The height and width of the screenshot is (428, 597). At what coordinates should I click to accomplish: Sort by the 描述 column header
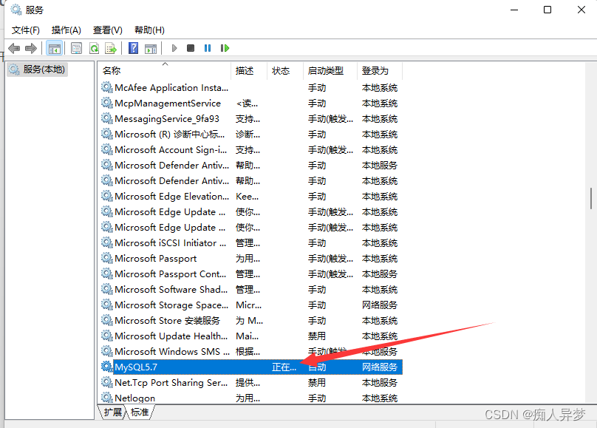pos(249,70)
